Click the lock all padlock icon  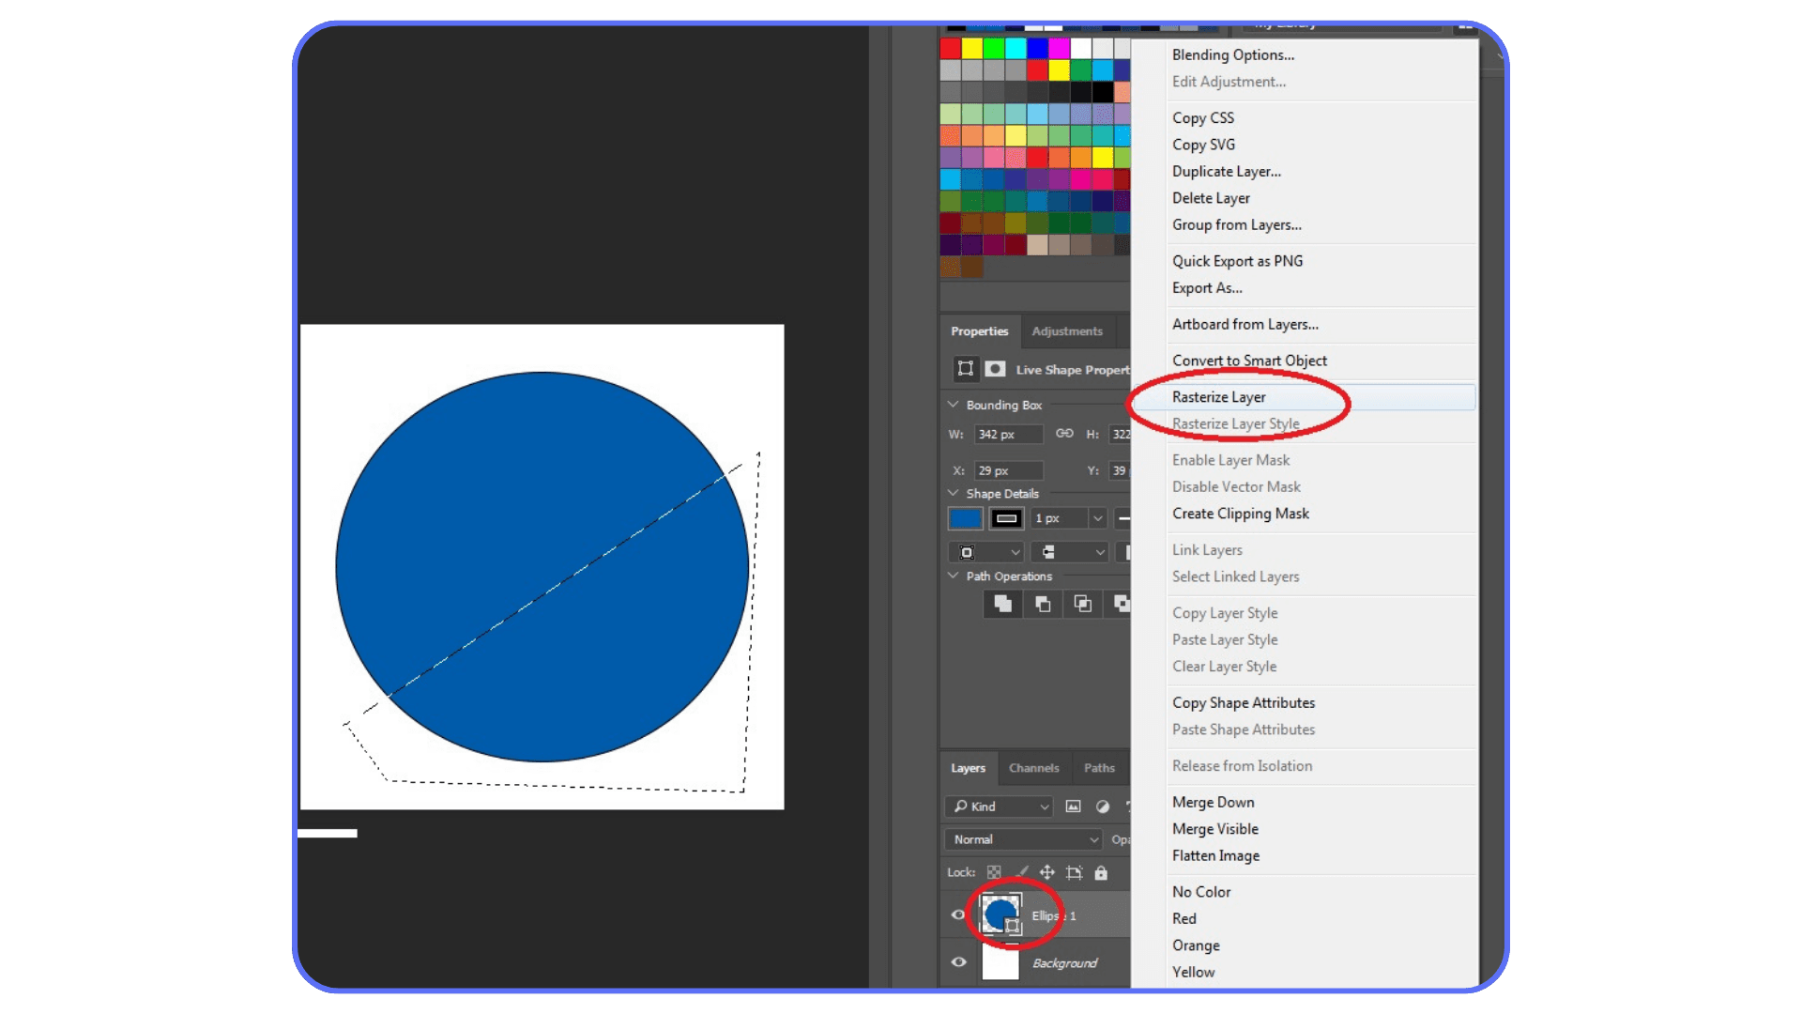click(1101, 872)
